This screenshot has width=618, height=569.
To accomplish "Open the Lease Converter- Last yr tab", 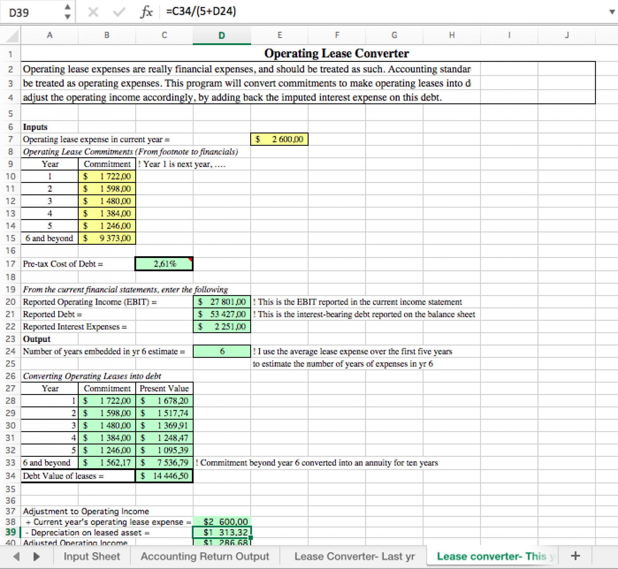I will tap(355, 556).
